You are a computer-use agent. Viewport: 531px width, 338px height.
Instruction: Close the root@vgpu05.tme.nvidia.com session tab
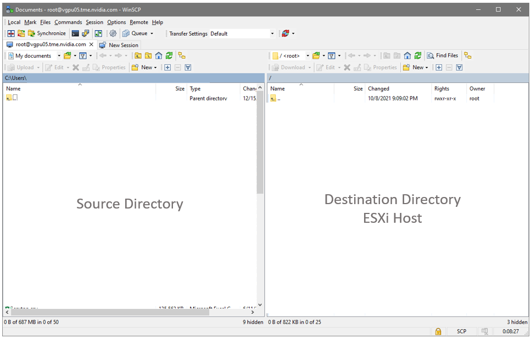pos(91,44)
